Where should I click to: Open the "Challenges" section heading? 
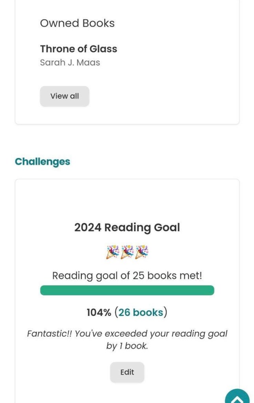(x=43, y=162)
